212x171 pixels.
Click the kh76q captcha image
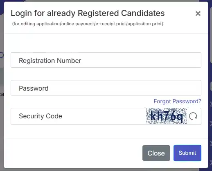[x=166, y=116]
